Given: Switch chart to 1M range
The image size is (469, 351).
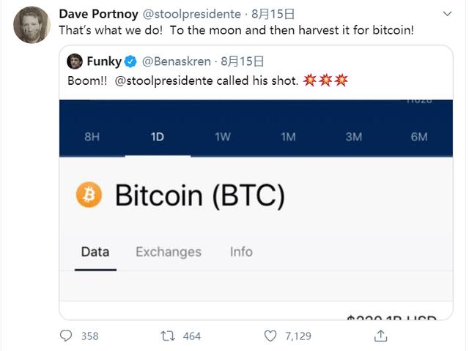Looking at the screenshot, I should [288, 137].
